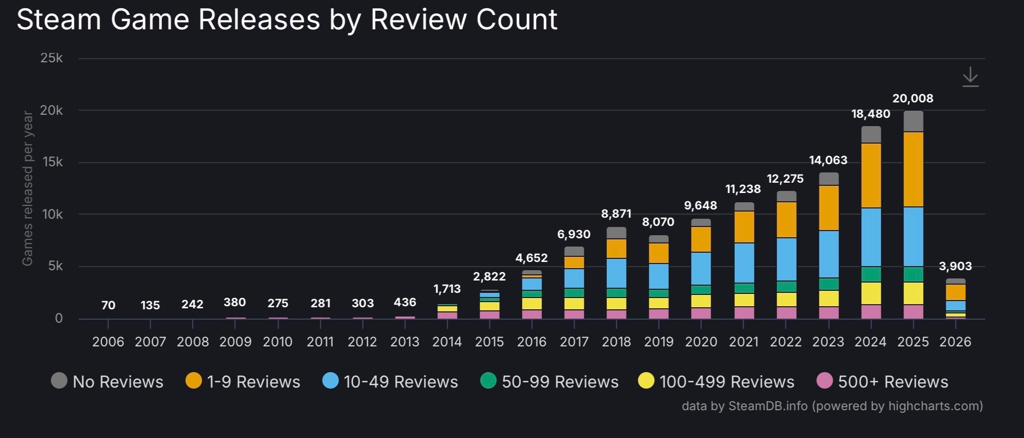Toggle the 500+ Reviews legend entry
This screenshot has height=438, width=1024.
883,381
